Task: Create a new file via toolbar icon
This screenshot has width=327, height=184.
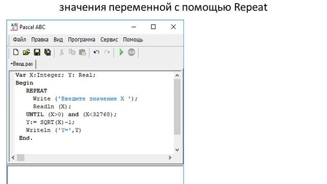Action: [16, 52]
